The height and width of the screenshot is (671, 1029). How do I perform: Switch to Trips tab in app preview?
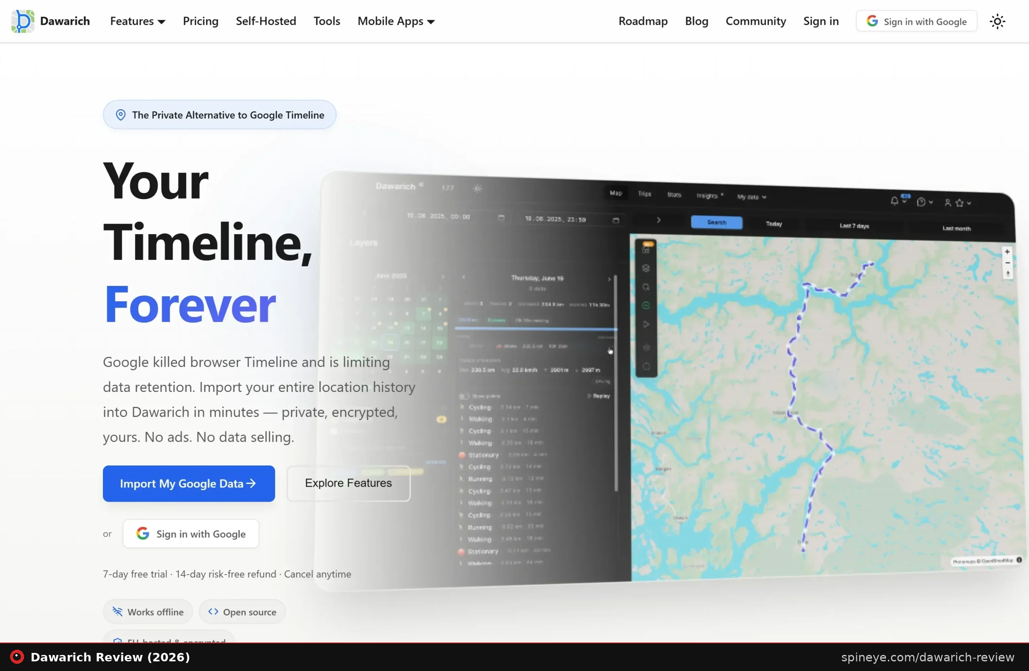click(x=644, y=194)
